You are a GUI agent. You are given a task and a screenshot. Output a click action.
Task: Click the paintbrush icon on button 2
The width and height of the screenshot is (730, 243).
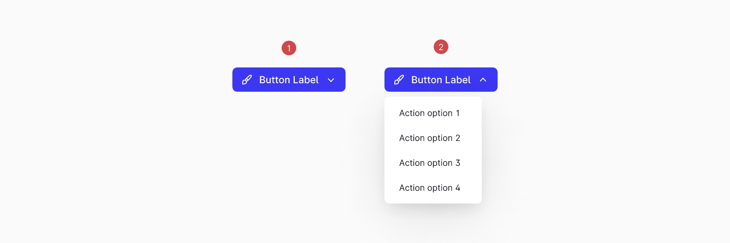click(x=399, y=79)
